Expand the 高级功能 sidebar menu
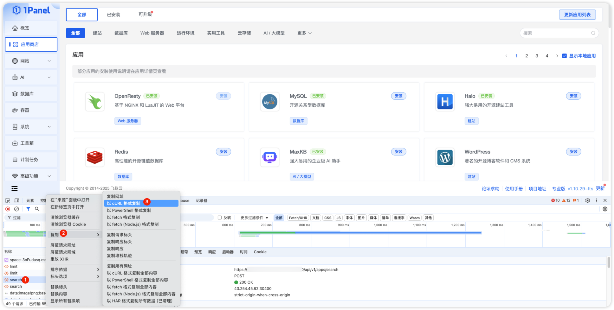 pyautogui.click(x=31, y=176)
